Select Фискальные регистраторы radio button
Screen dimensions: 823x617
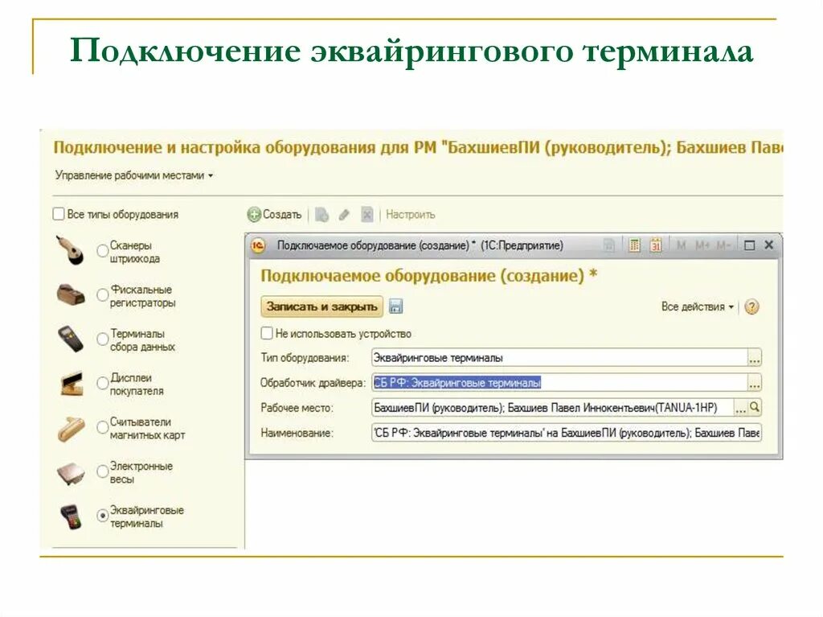click(x=102, y=295)
